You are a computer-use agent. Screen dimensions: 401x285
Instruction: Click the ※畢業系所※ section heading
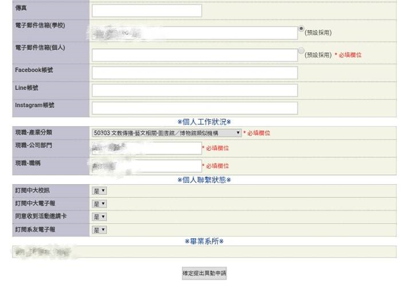click(x=204, y=241)
